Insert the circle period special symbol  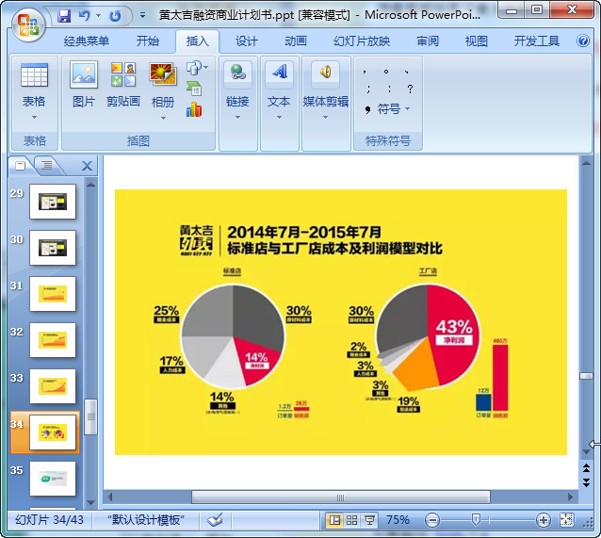[386, 72]
